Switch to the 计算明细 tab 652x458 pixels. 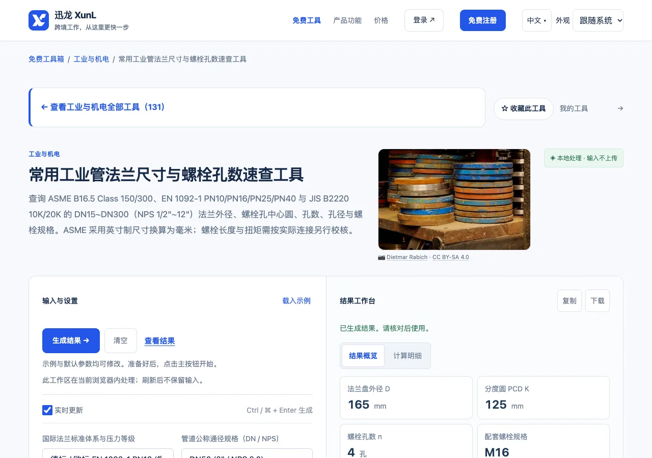pyautogui.click(x=407, y=356)
